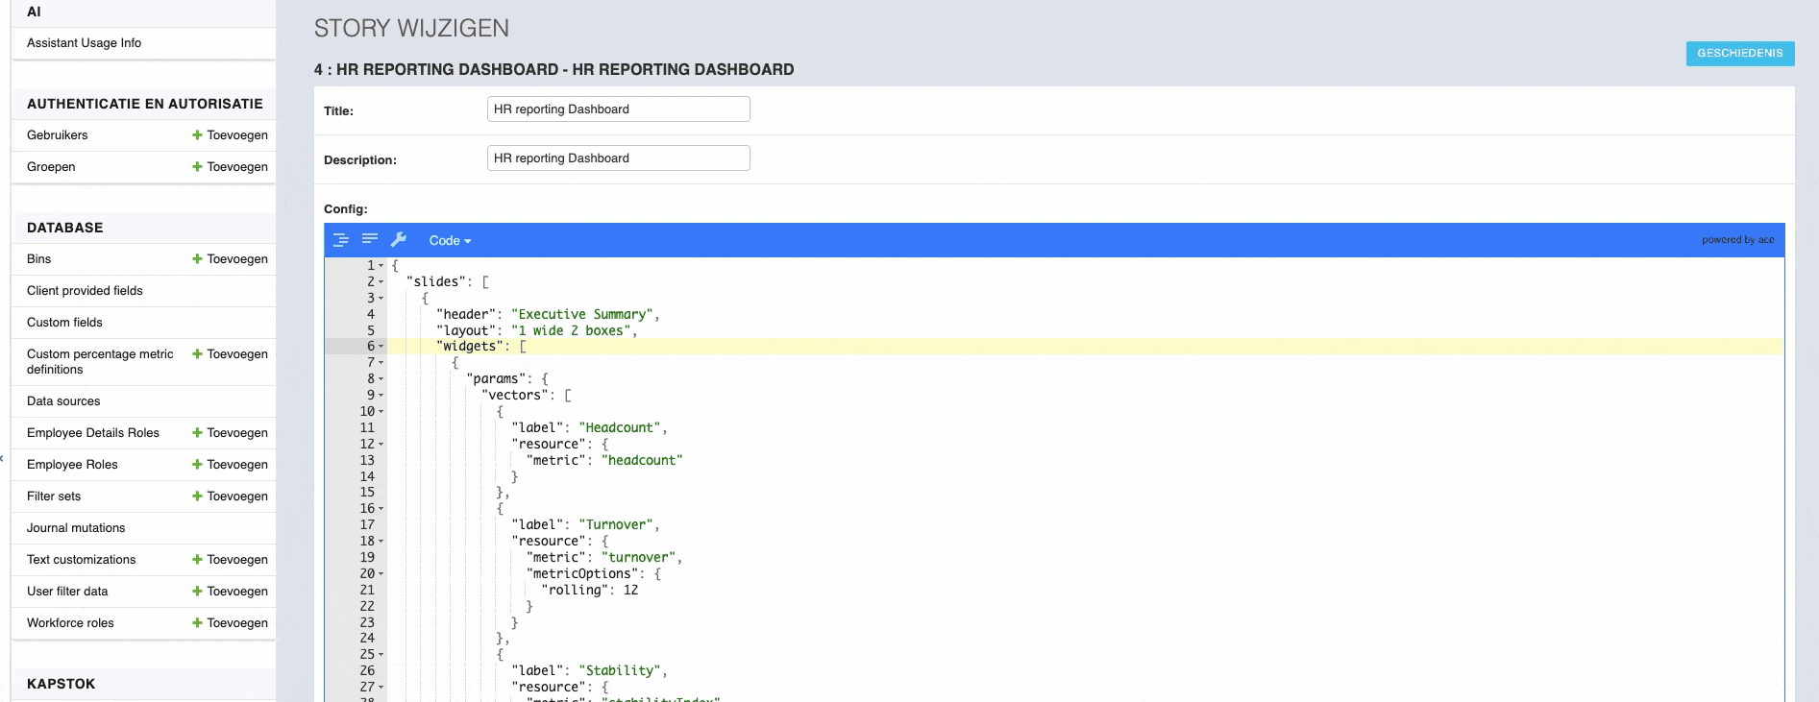The width and height of the screenshot is (1819, 702).
Task: Click the Authenticatie en Autorisatie section header
Action: [145, 104]
